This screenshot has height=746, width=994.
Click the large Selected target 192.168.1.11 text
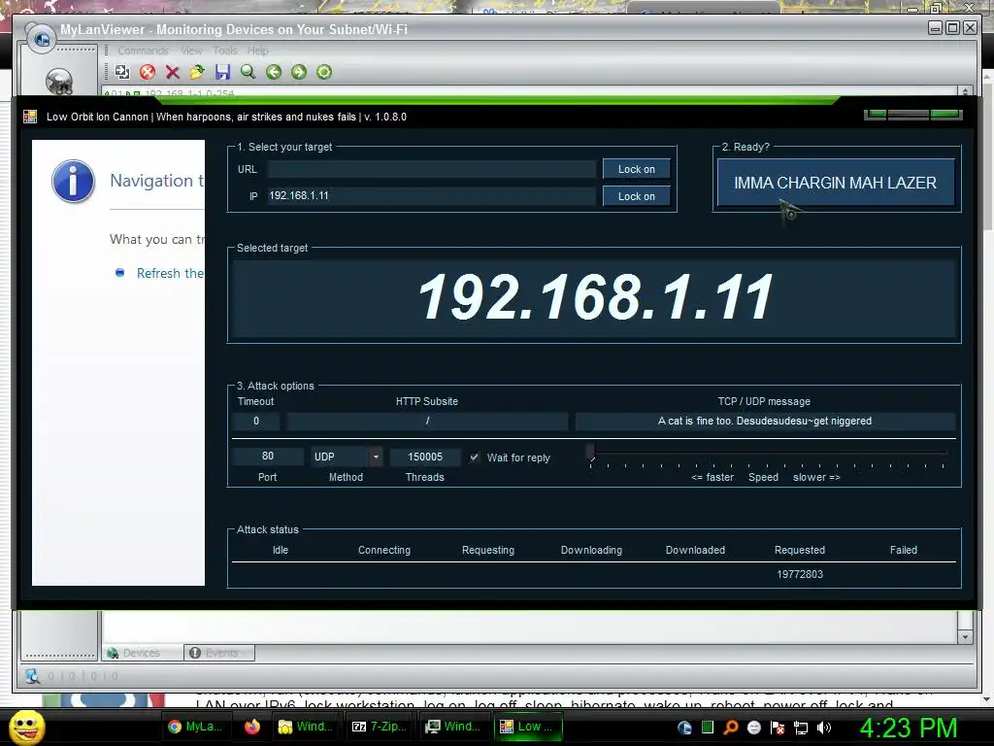595,297
